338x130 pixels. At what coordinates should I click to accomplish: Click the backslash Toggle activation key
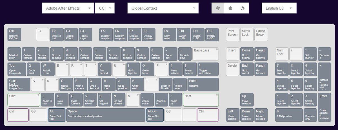[x=208, y=69]
